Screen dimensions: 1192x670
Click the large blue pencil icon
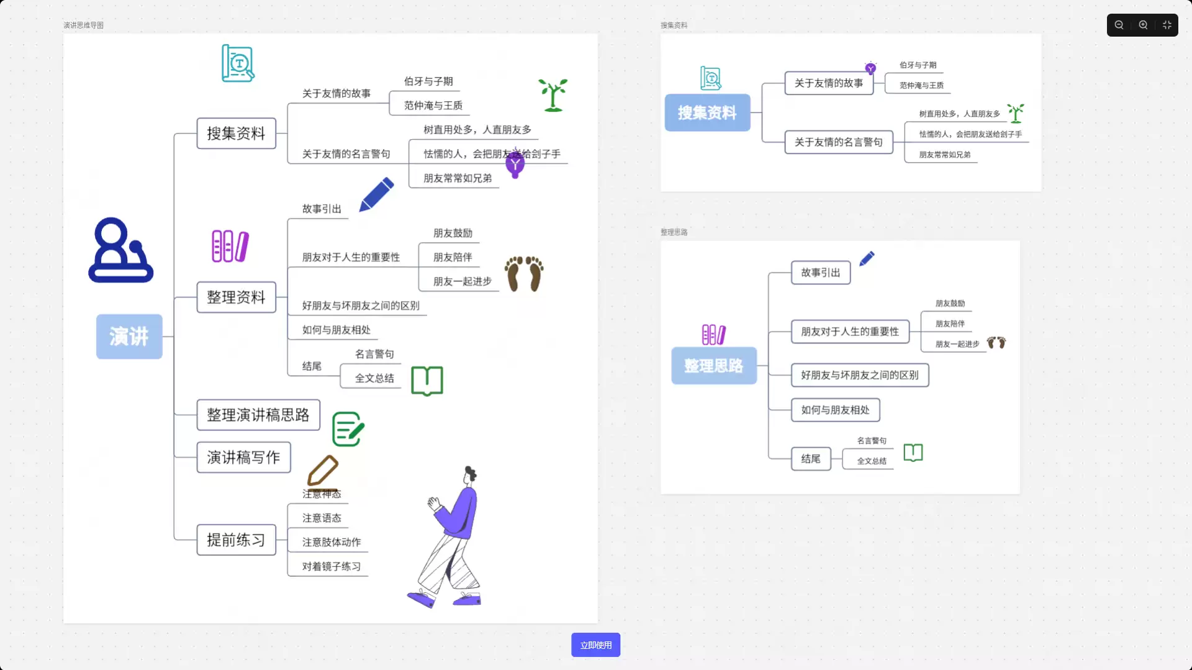(376, 194)
